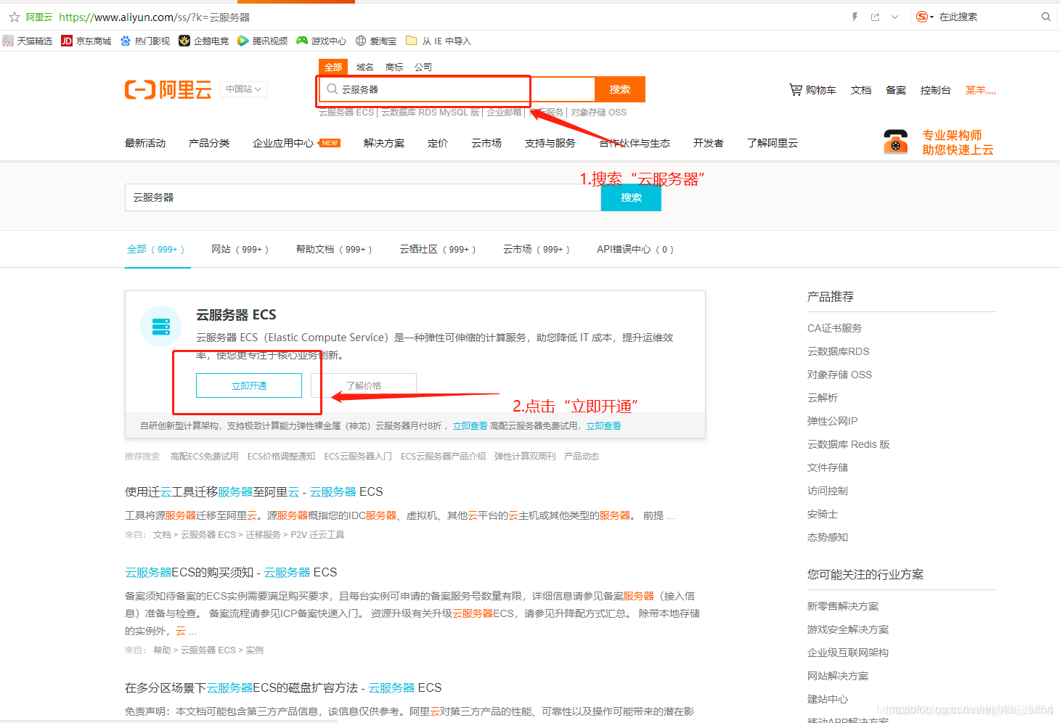Click the browser search magnifier icon
1060x723 pixels.
pyautogui.click(x=1046, y=17)
